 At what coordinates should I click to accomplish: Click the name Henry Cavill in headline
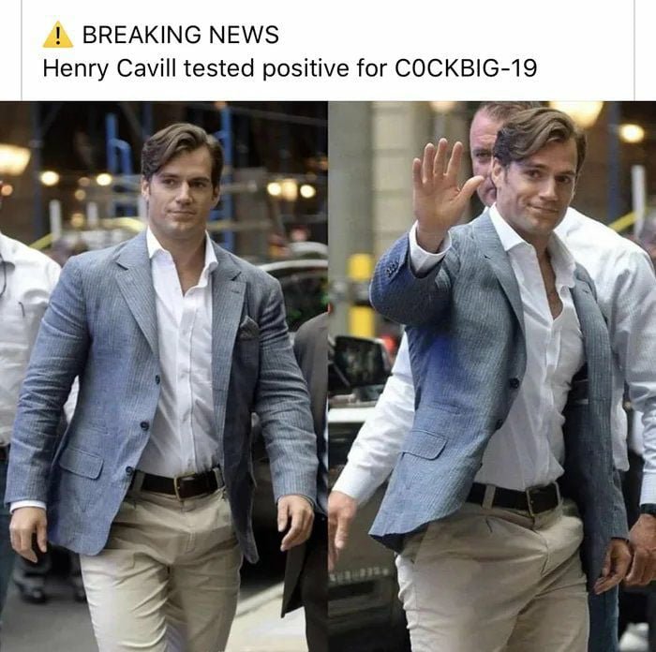coord(110,68)
